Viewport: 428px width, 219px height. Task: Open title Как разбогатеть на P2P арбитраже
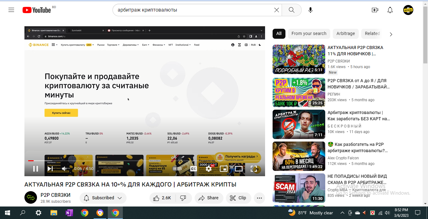click(x=358, y=147)
